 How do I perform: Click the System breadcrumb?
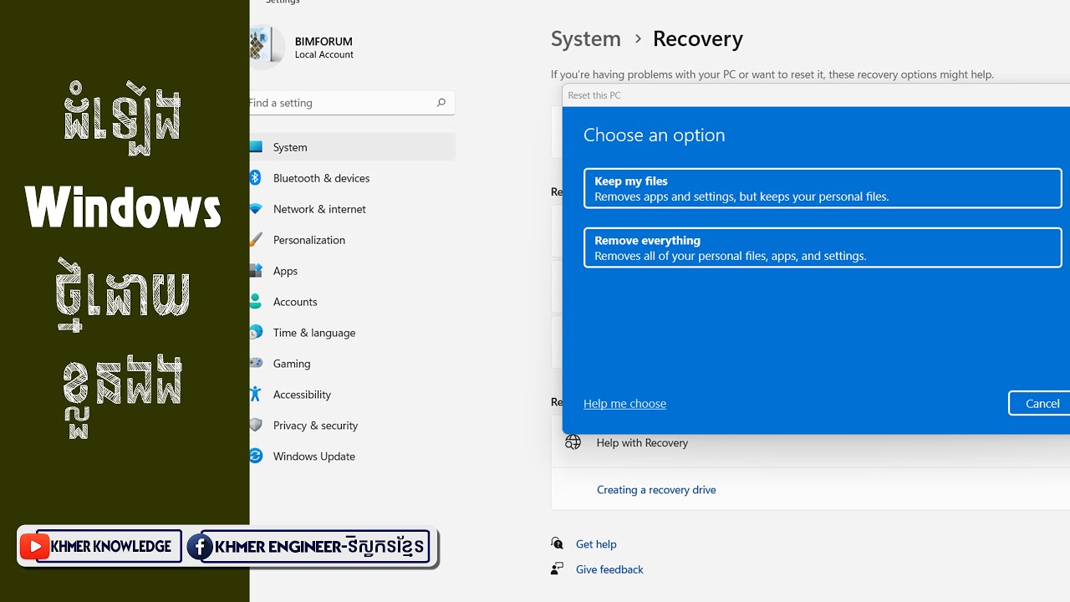click(x=586, y=39)
